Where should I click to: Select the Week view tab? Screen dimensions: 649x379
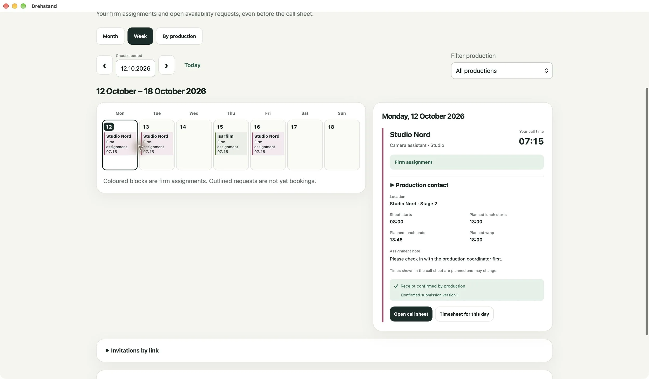[x=140, y=36]
